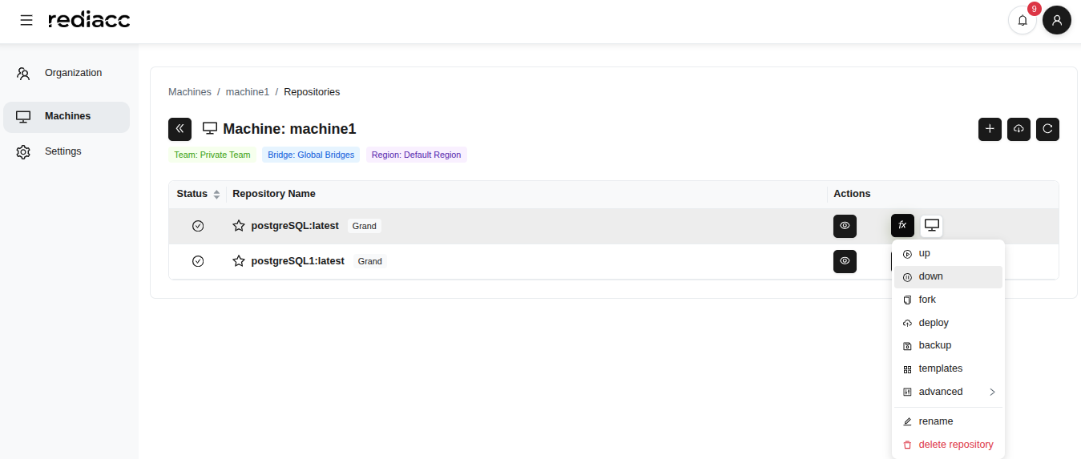Click the double-chevron back button
This screenshot has width=1081, height=459.
click(x=179, y=129)
